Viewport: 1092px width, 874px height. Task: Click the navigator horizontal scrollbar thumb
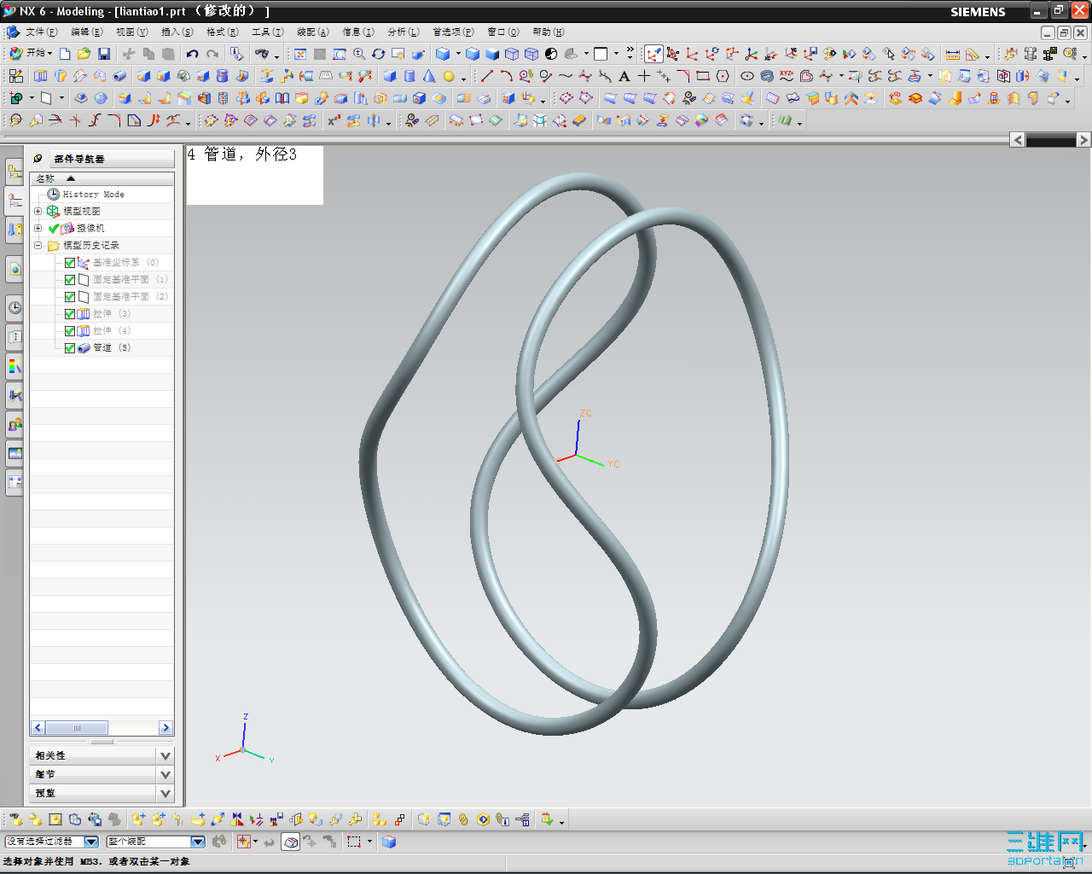click(x=77, y=728)
